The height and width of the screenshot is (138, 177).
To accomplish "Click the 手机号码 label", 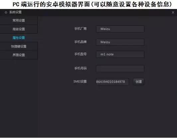I will (81, 68).
